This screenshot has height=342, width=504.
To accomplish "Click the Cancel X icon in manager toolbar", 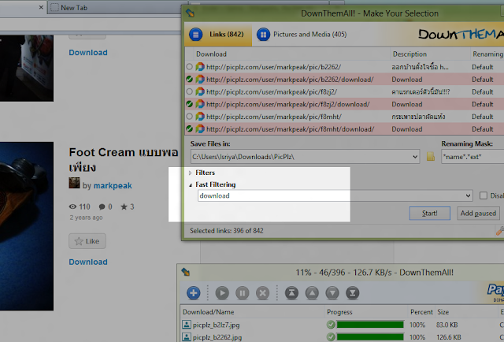I will [262, 293].
